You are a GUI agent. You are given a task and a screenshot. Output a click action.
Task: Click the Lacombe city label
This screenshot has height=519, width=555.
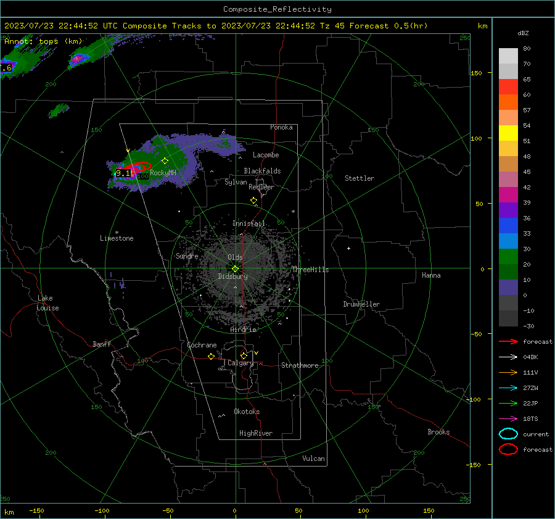[266, 155]
